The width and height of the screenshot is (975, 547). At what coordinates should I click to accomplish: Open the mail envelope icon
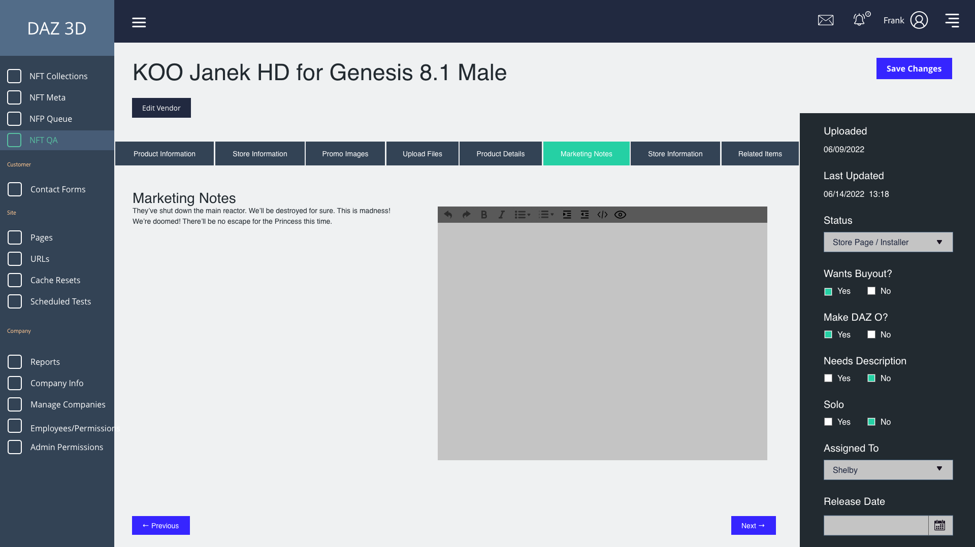tap(826, 20)
